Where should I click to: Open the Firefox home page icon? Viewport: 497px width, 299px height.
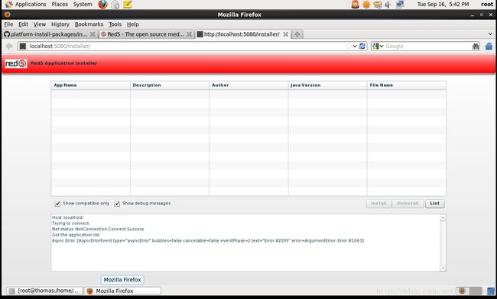[489, 46]
